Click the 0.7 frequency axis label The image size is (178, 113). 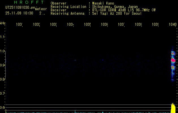point(2,94)
